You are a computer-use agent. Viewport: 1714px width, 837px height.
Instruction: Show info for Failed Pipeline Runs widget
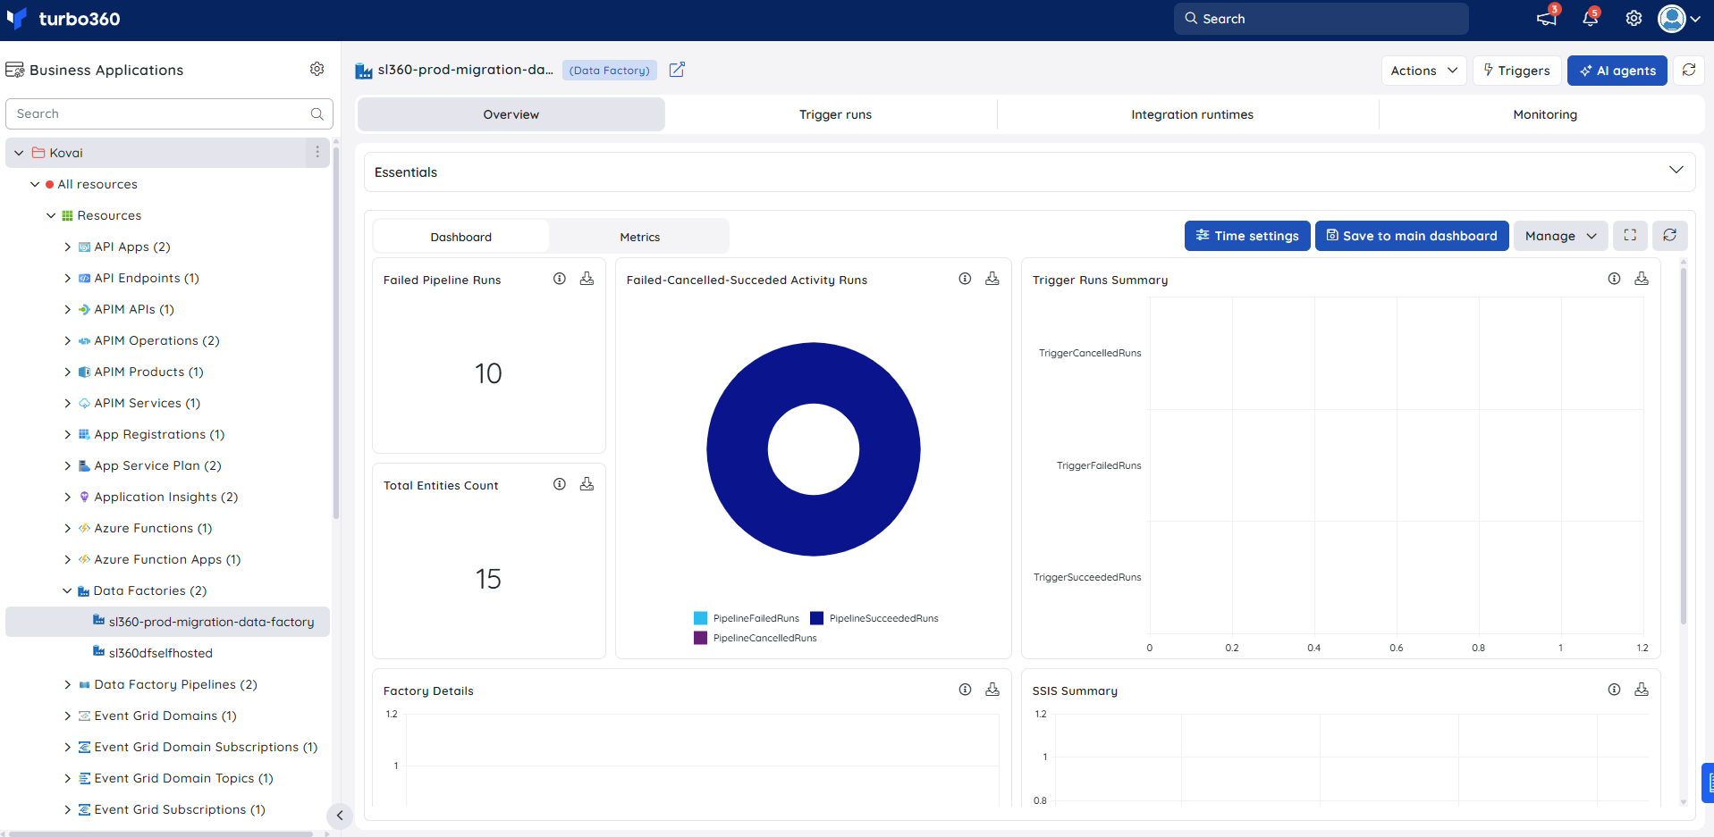click(560, 279)
